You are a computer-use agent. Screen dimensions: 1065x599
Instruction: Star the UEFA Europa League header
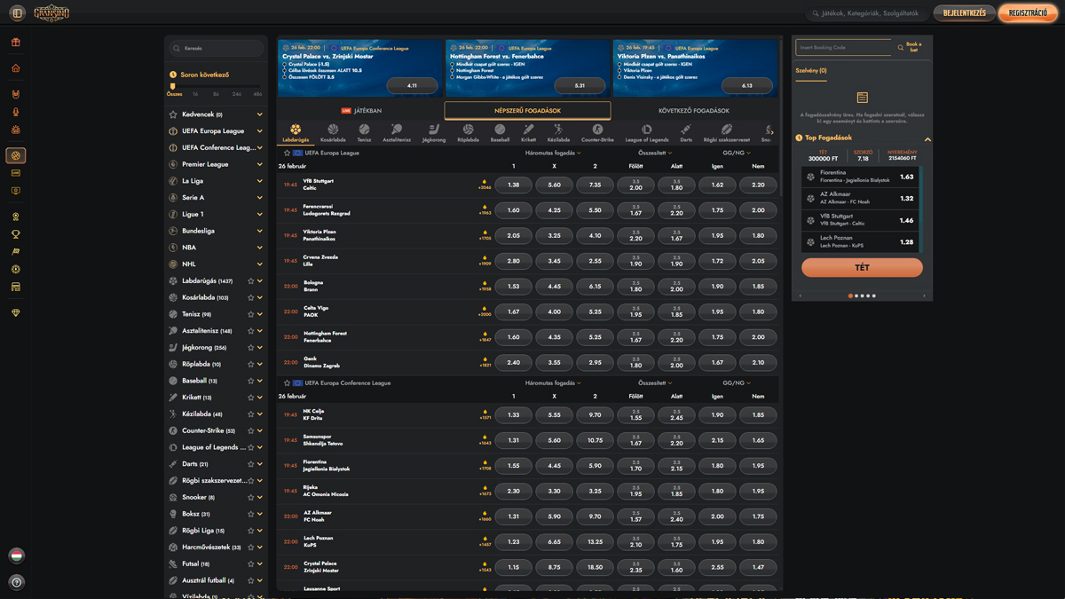(287, 153)
